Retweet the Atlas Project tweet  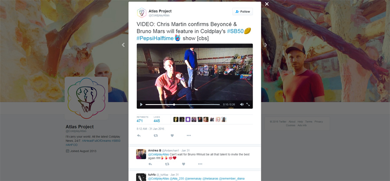[156, 136]
